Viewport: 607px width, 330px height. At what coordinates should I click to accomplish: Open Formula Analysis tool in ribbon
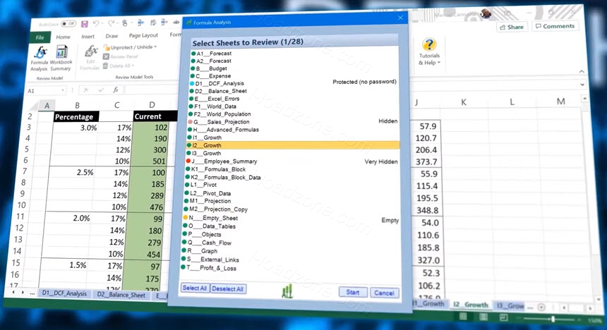pos(40,59)
